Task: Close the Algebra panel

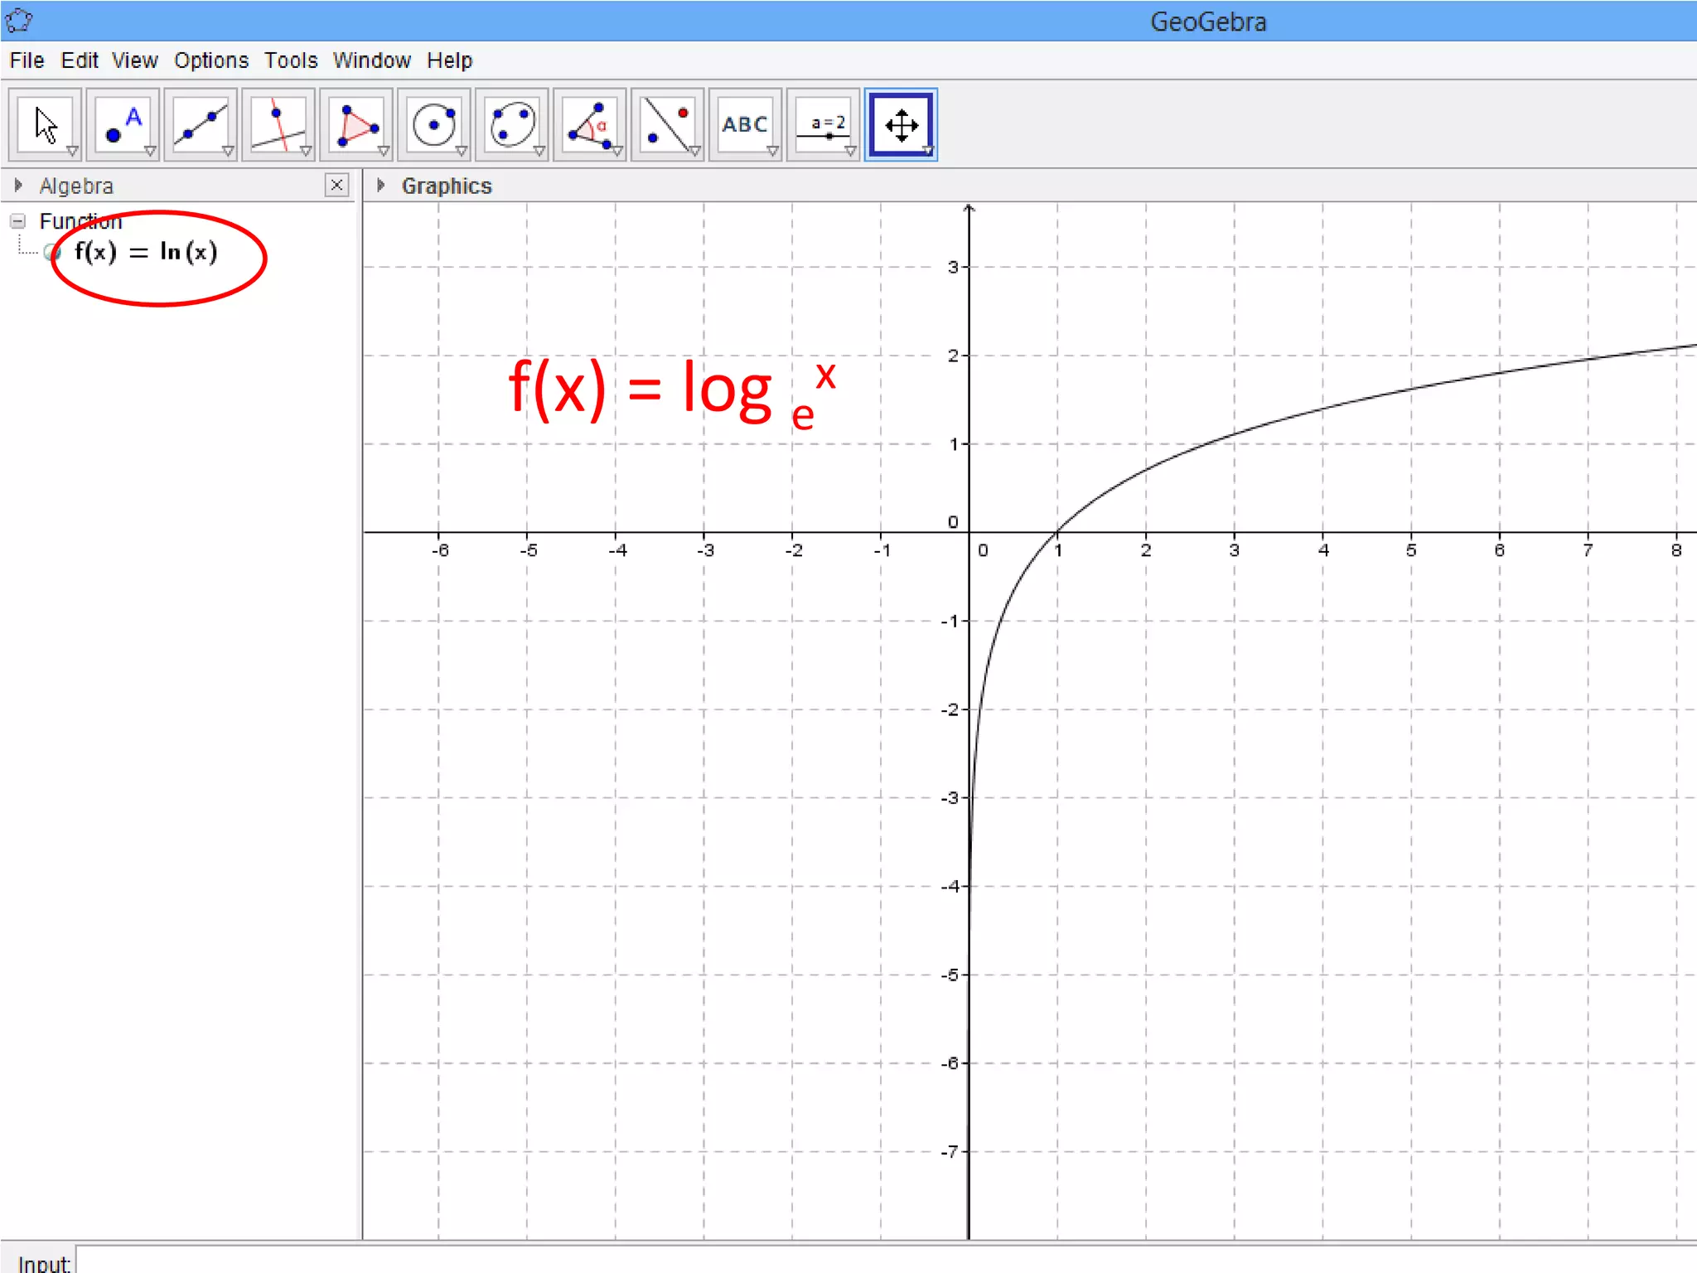Action: point(336,185)
